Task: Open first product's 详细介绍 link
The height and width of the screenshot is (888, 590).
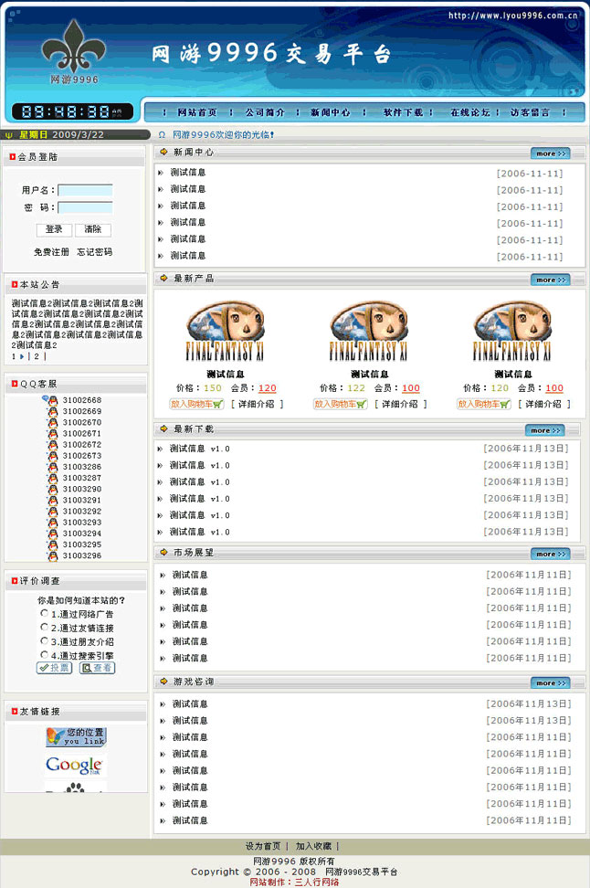Action: pyautogui.click(x=257, y=404)
